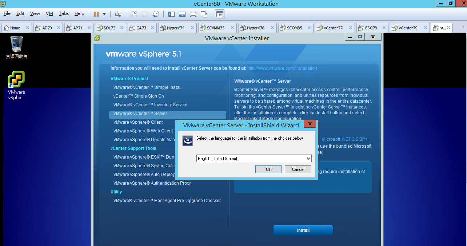Viewport: 467px width, 246px height.
Task: Select VMware vCenter Simple Install
Action: 147,87
